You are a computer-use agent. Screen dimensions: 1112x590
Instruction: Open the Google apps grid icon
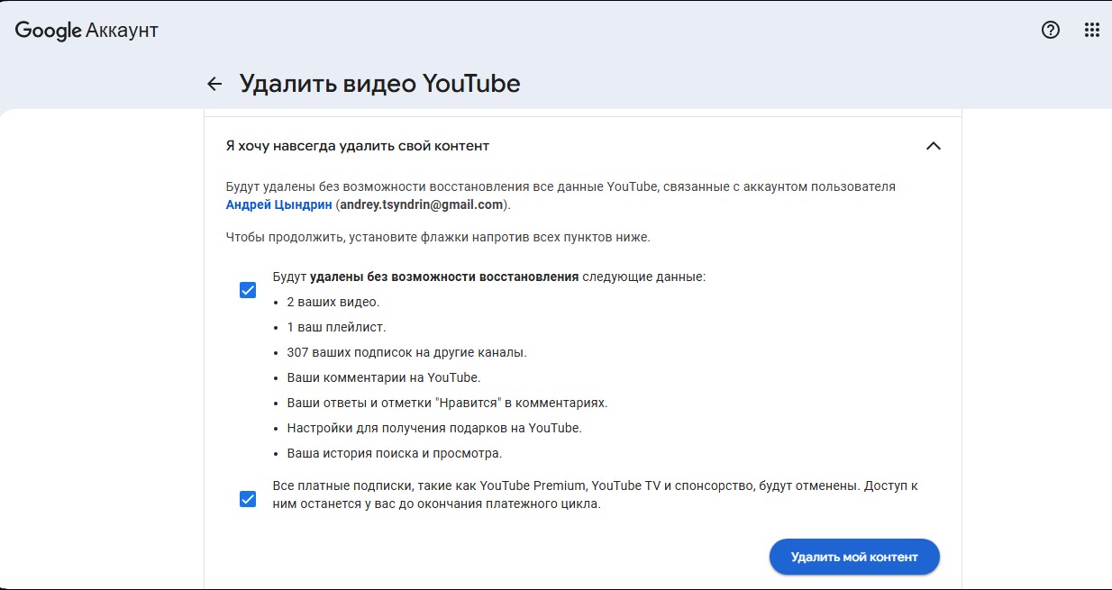(x=1092, y=30)
